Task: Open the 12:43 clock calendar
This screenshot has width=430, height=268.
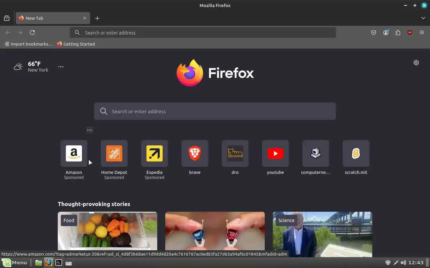Action: pos(417,263)
